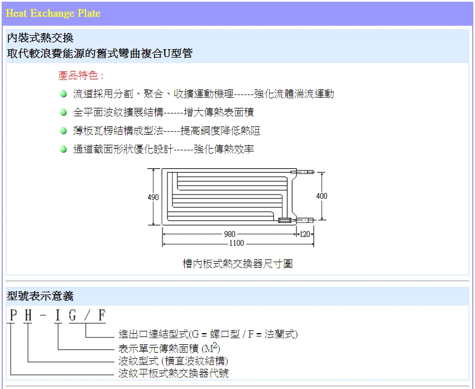
Task: Click the red 產品特色 label
Action: tap(81, 76)
